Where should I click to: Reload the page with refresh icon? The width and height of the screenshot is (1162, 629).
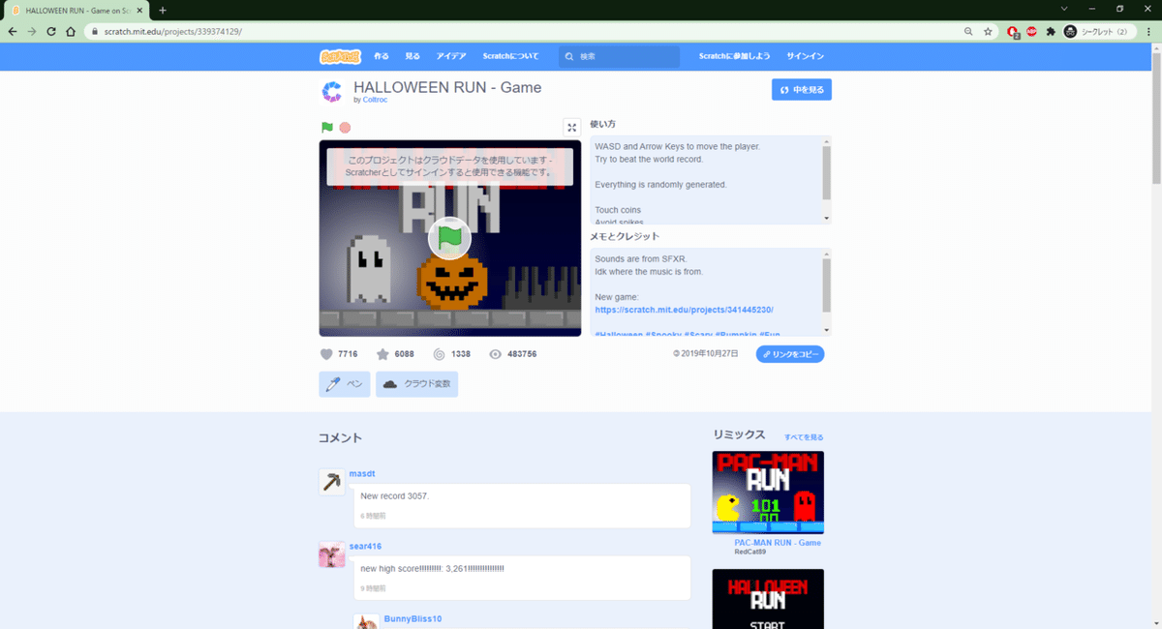(x=50, y=31)
